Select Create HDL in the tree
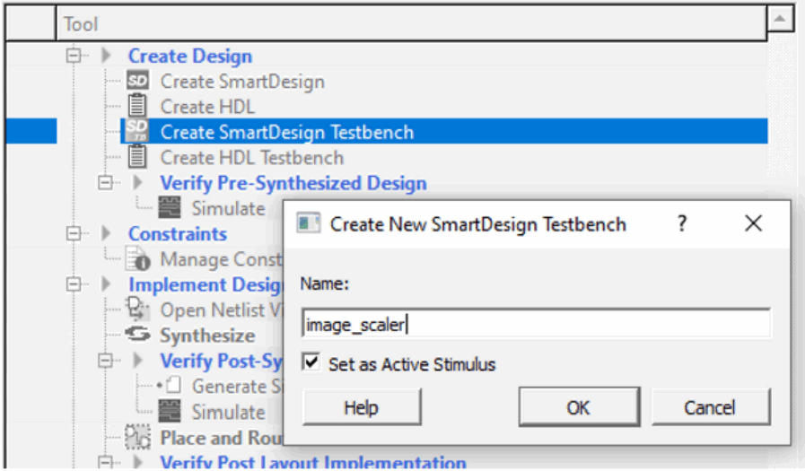Viewport: 805px width, 471px height. [207, 107]
